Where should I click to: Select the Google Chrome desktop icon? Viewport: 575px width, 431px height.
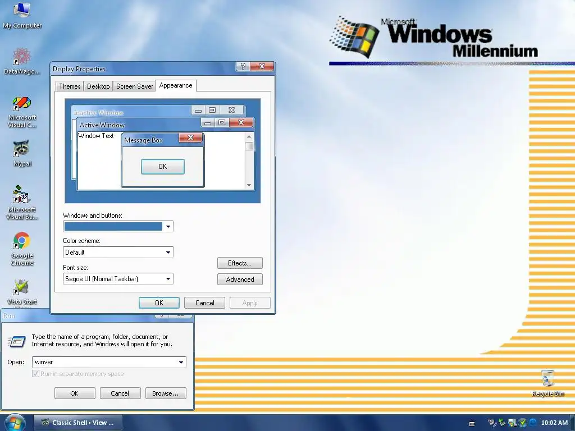click(x=22, y=249)
